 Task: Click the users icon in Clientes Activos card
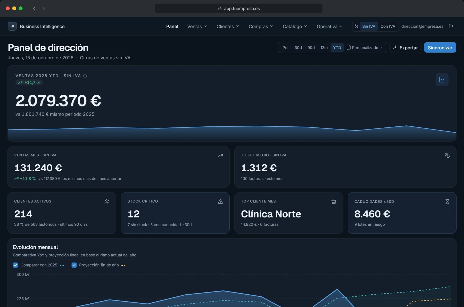[x=107, y=201]
